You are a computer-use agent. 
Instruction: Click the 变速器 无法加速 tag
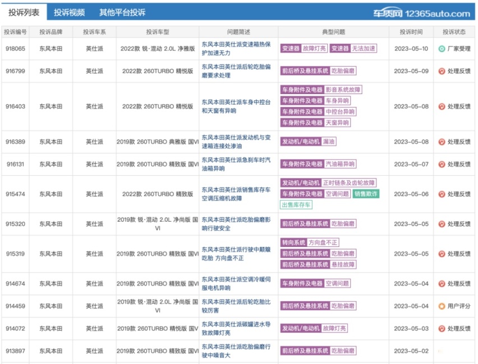point(353,48)
